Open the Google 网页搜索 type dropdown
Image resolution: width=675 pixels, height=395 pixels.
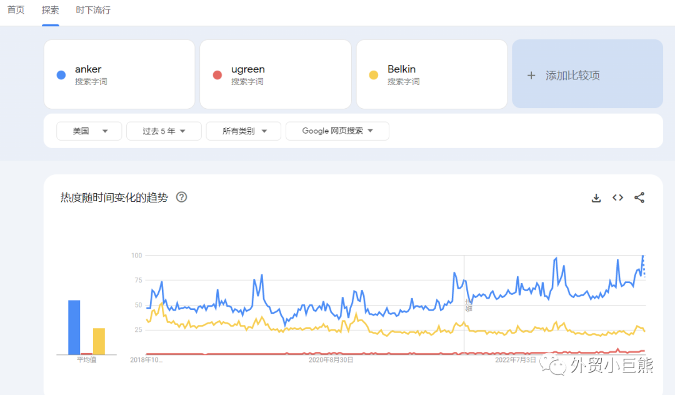pyautogui.click(x=337, y=131)
